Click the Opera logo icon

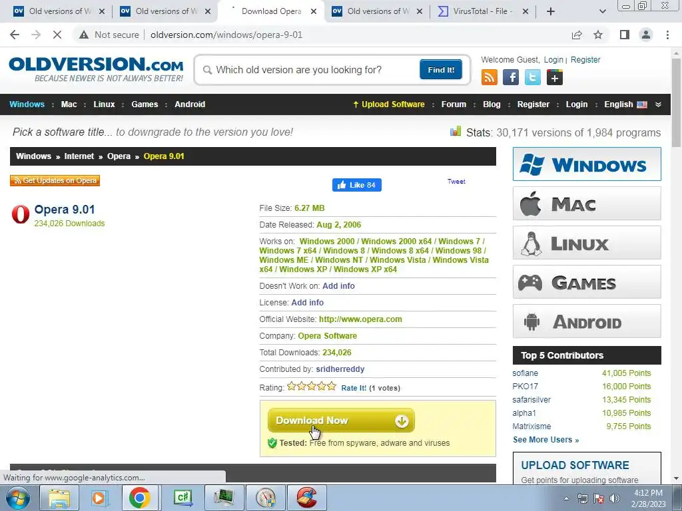(x=21, y=214)
